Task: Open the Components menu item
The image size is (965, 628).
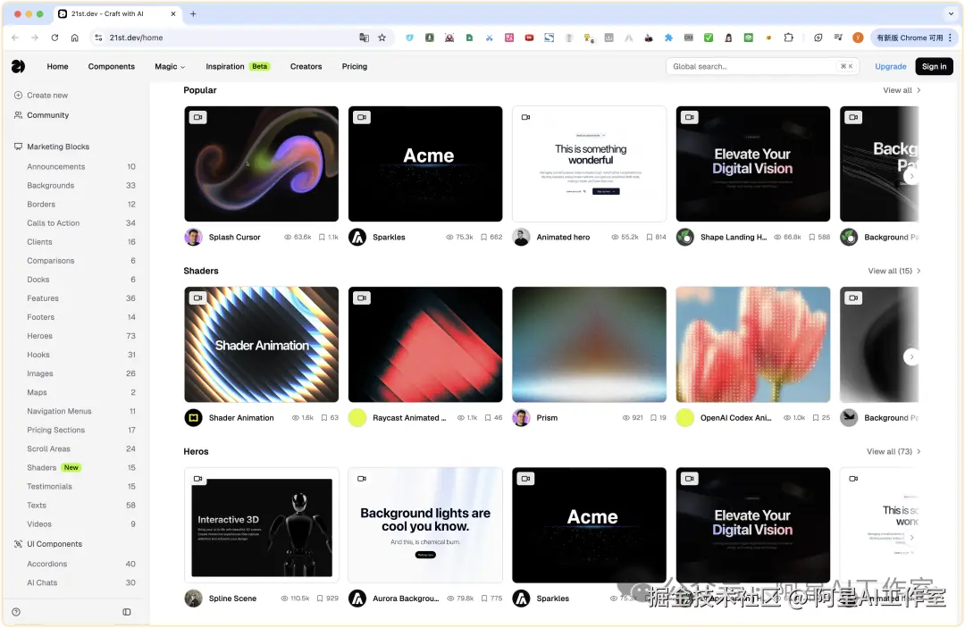Action: click(x=112, y=66)
